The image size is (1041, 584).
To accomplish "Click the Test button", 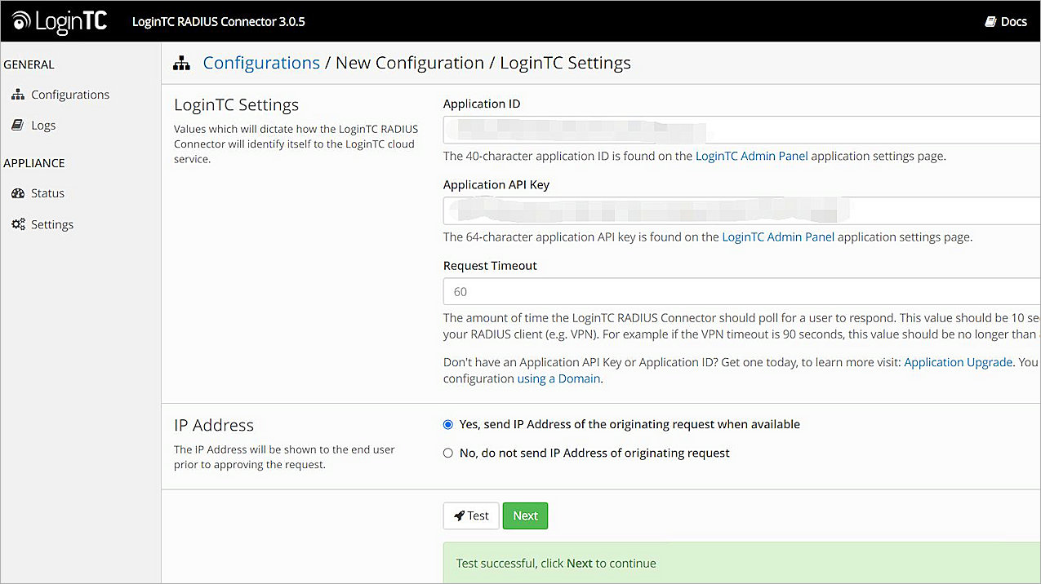I will pyautogui.click(x=471, y=515).
